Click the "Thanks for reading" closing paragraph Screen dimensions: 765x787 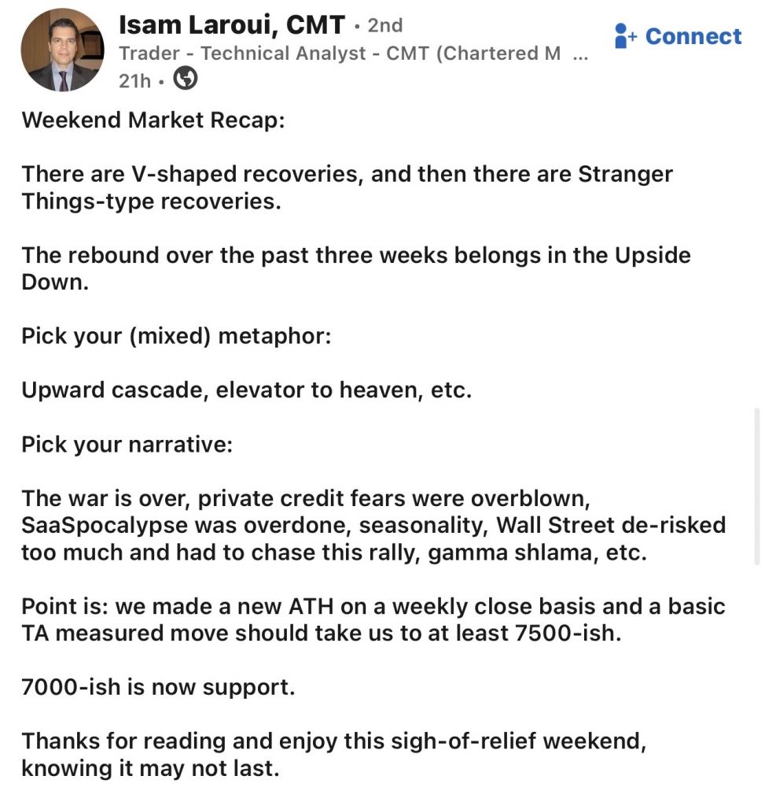pyautogui.click(x=334, y=754)
